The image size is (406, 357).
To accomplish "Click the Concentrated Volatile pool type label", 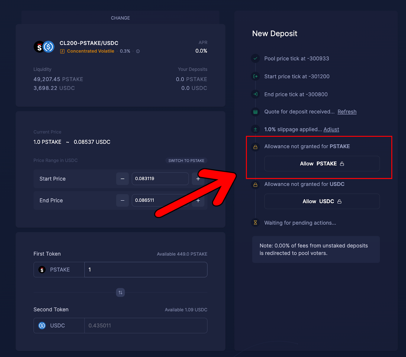I will (91, 51).
